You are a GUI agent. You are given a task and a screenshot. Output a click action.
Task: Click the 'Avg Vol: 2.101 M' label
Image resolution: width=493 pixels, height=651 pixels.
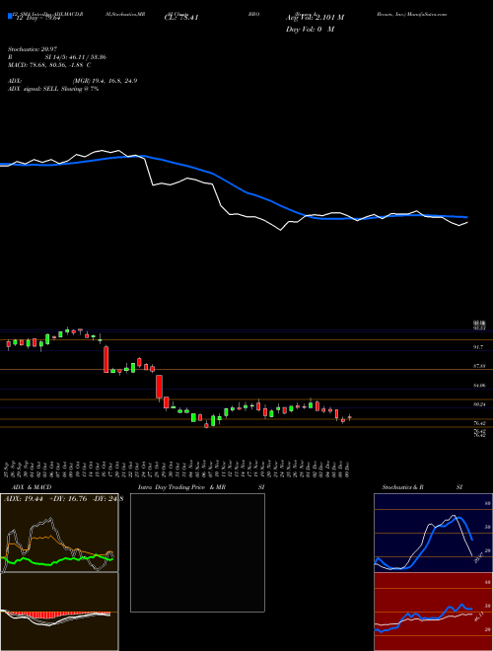click(x=315, y=18)
